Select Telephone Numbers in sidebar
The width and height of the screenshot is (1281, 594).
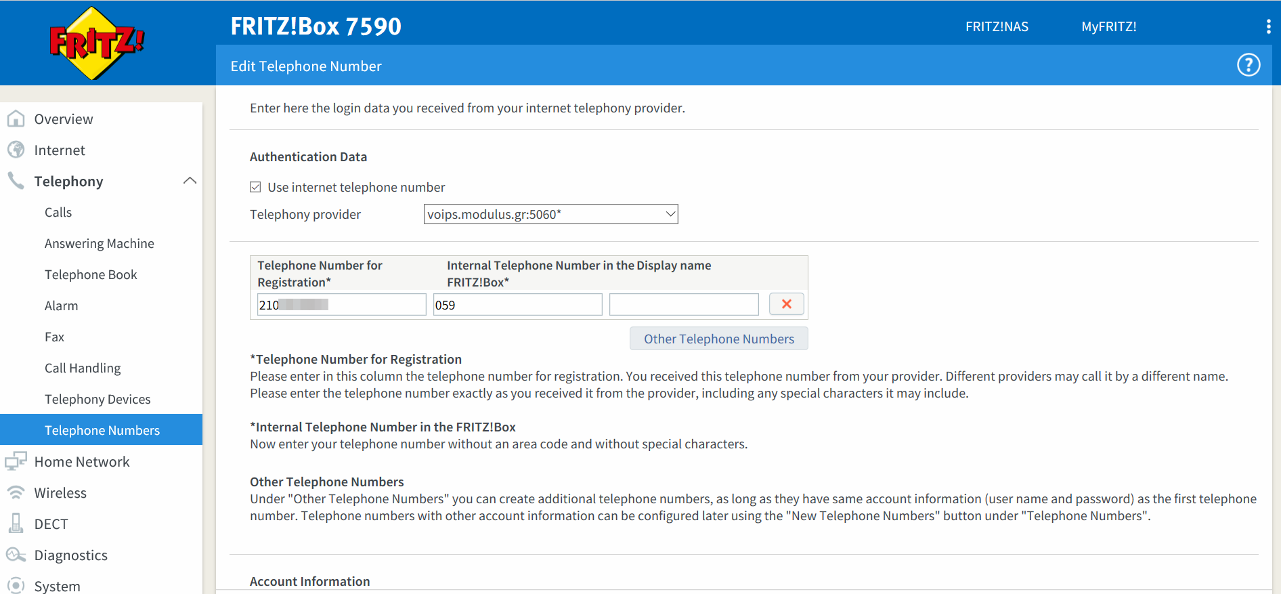click(102, 429)
